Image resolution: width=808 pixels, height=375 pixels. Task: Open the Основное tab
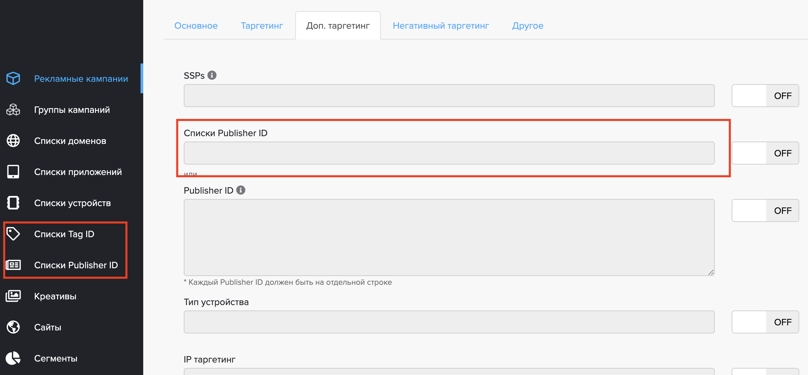[196, 26]
